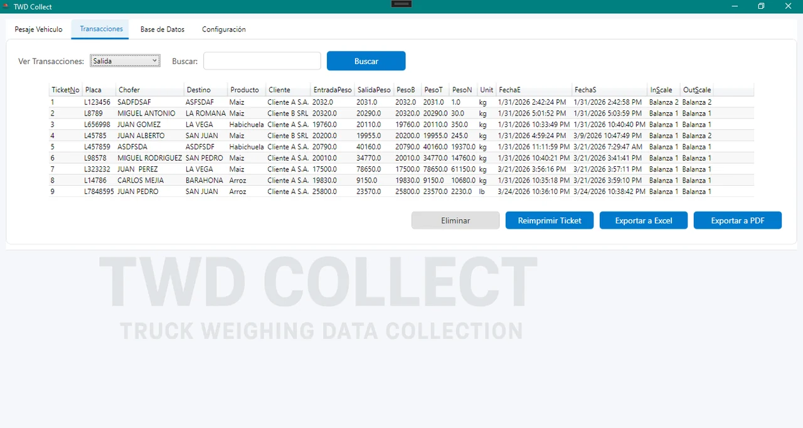Click the PesoT column header

click(437, 90)
